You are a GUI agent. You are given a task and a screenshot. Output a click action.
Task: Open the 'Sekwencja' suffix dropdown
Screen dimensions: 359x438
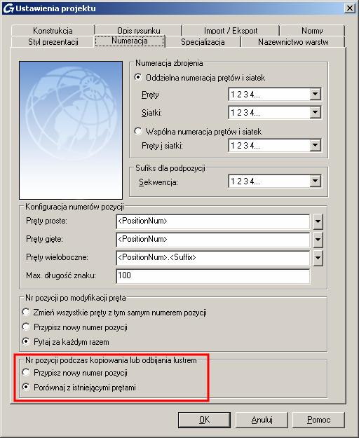pyautogui.click(x=315, y=181)
